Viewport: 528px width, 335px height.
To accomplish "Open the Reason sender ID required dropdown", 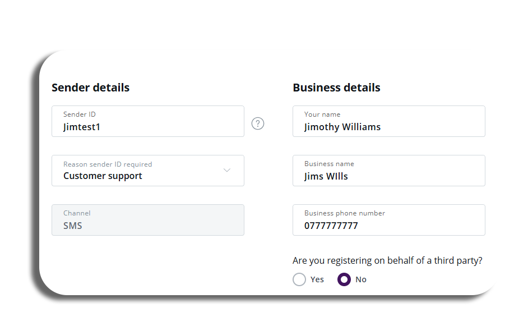I will coord(148,171).
